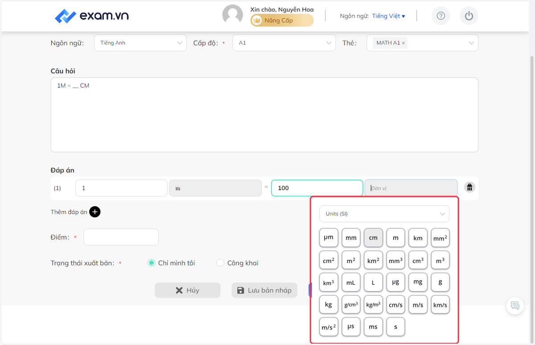This screenshot has width=535, height=345.
Task: Select the kg/m³ unit
Action: click(x=373, y=304)
